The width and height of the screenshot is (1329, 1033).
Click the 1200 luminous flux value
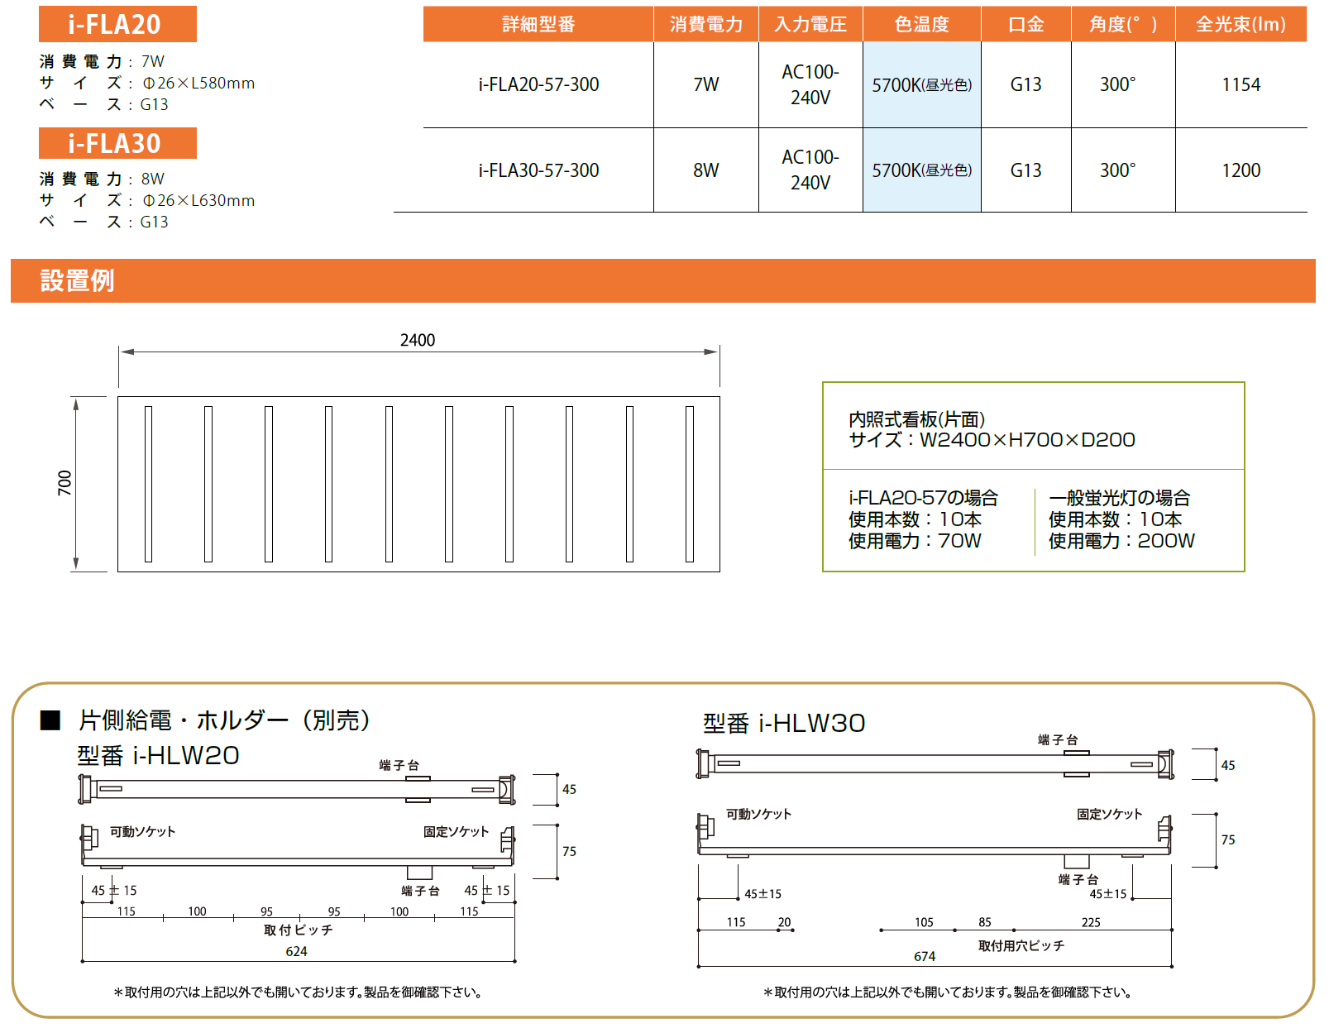click(1241, 170)
